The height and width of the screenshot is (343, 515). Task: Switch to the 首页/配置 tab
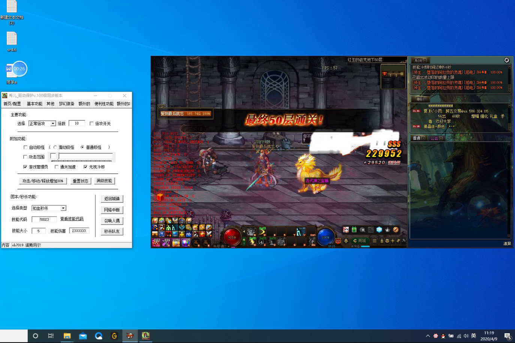coord(12,104)
